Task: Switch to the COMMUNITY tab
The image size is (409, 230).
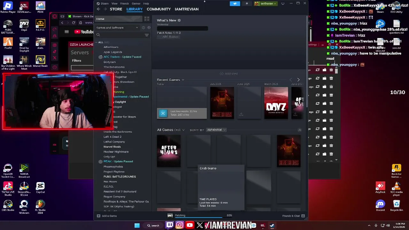Action: click(x=158, y=9)
